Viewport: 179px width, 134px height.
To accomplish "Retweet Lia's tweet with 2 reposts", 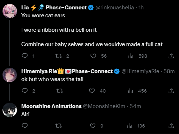I will click(x=58, y=56).
